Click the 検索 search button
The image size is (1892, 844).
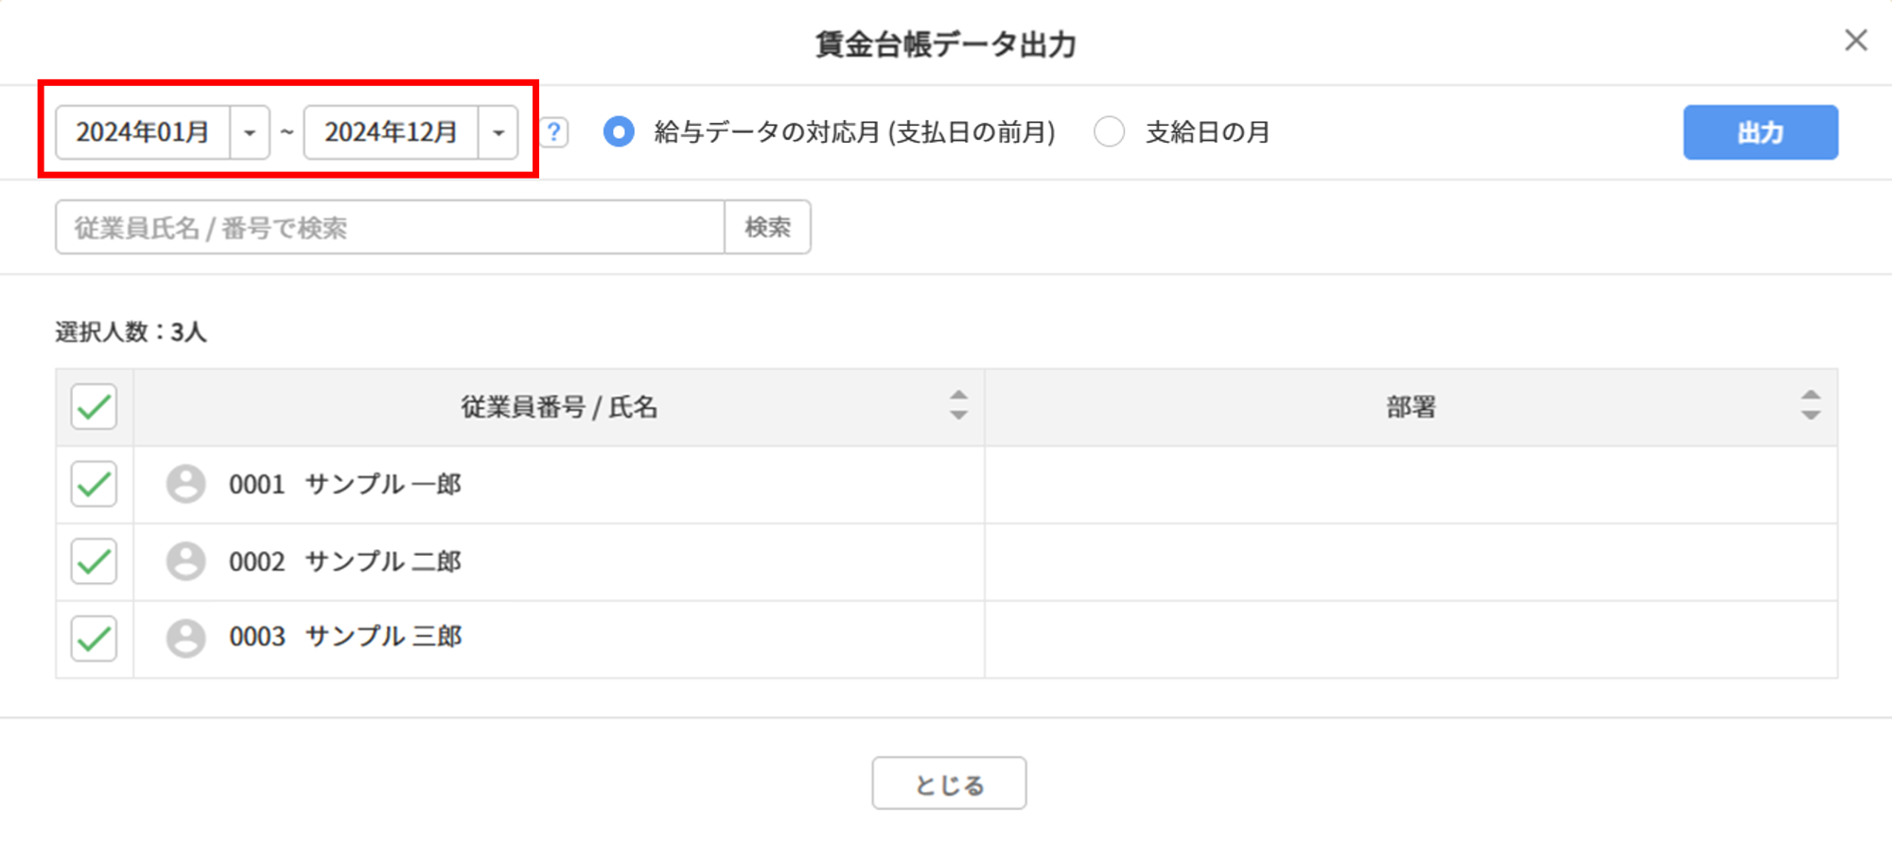point(767,227)
